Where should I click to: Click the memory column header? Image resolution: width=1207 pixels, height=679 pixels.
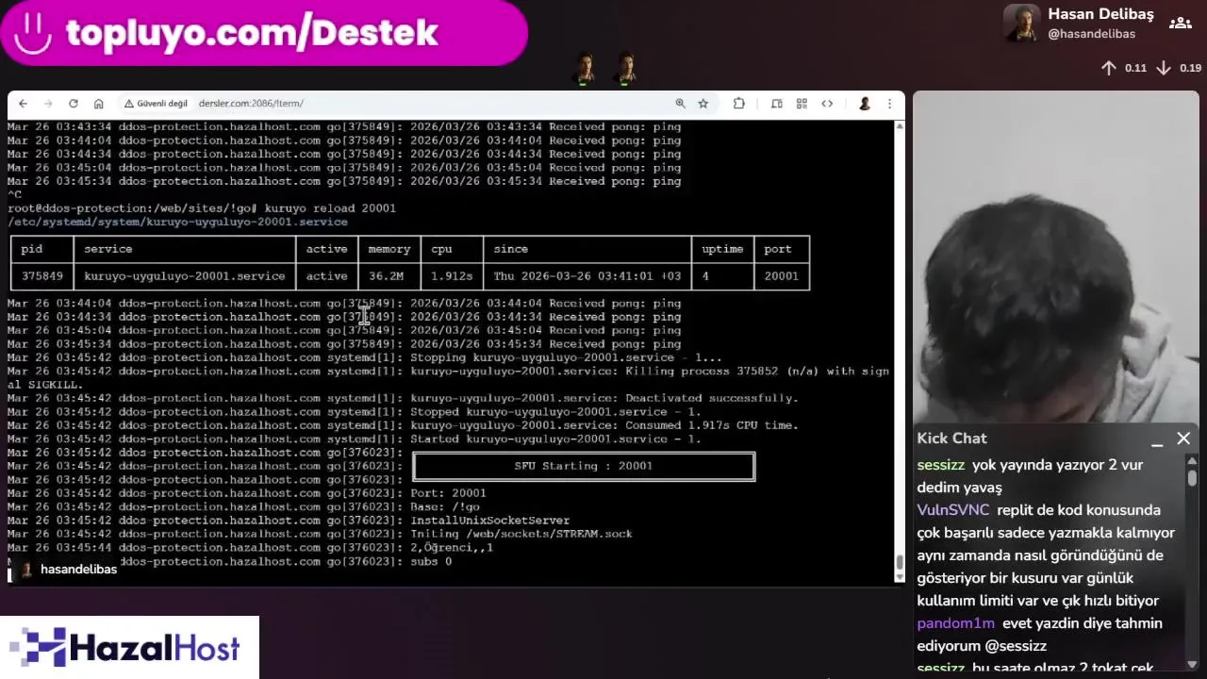389,249
